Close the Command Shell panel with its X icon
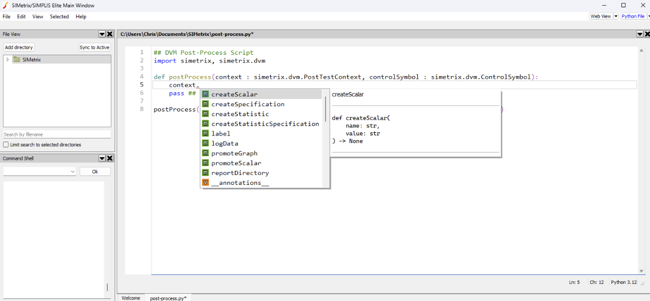Viewport: 650px width, 301px height. coord(109,158)
